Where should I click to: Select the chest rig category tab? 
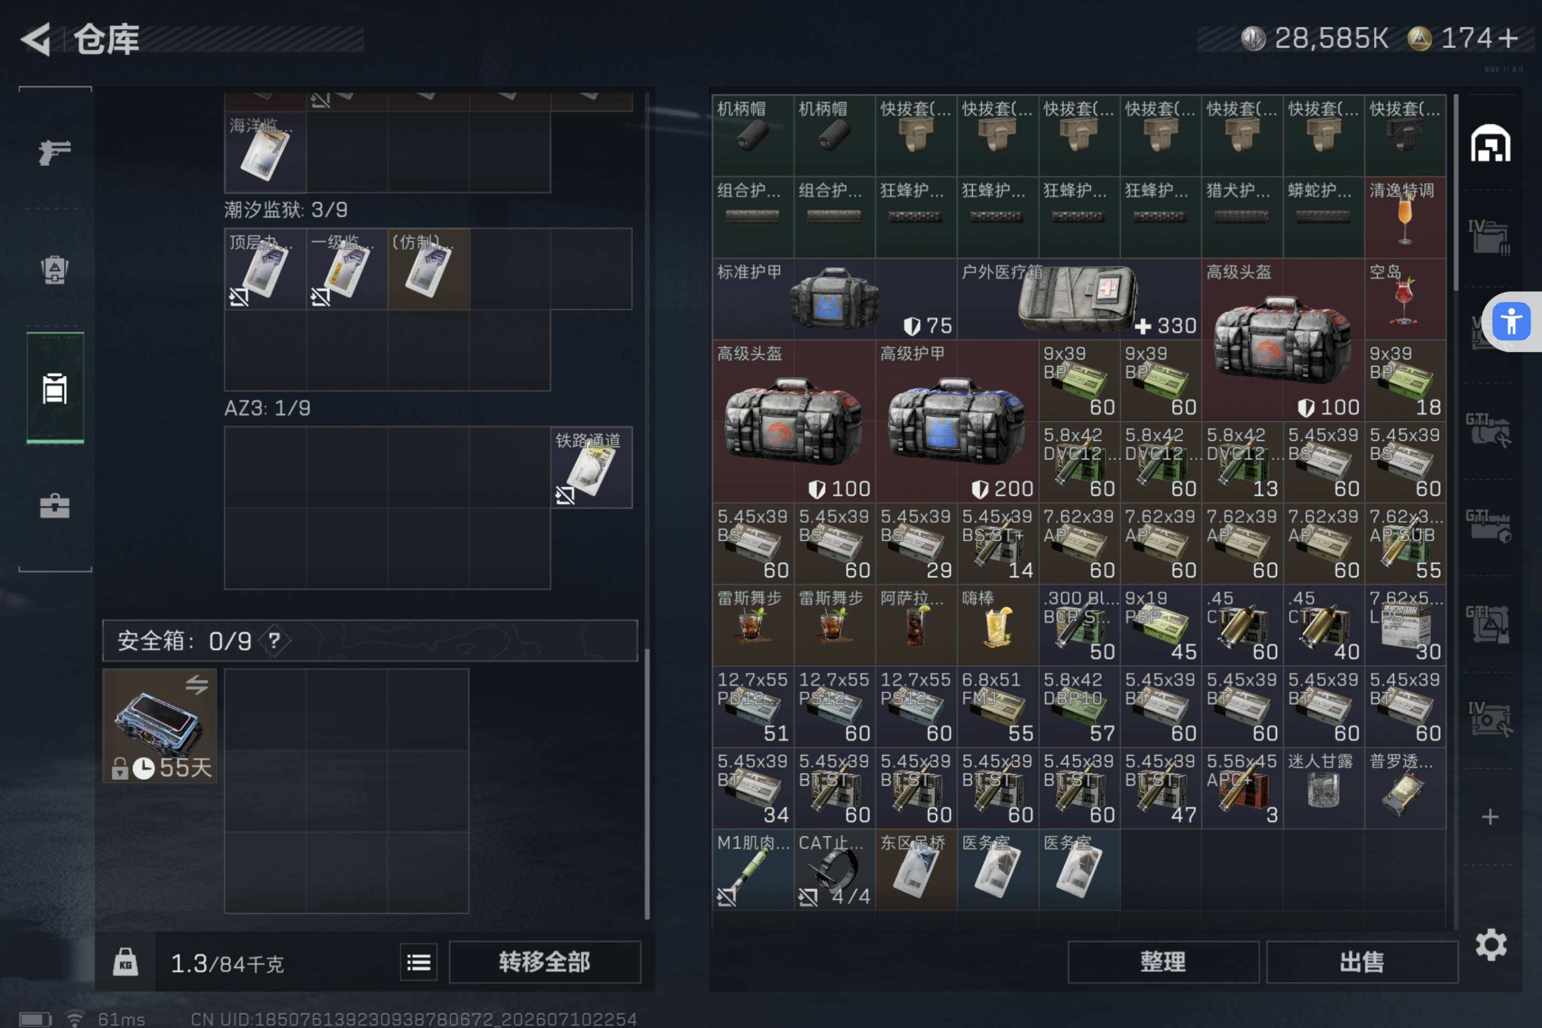pyautogui.click(x=55, y=388)
